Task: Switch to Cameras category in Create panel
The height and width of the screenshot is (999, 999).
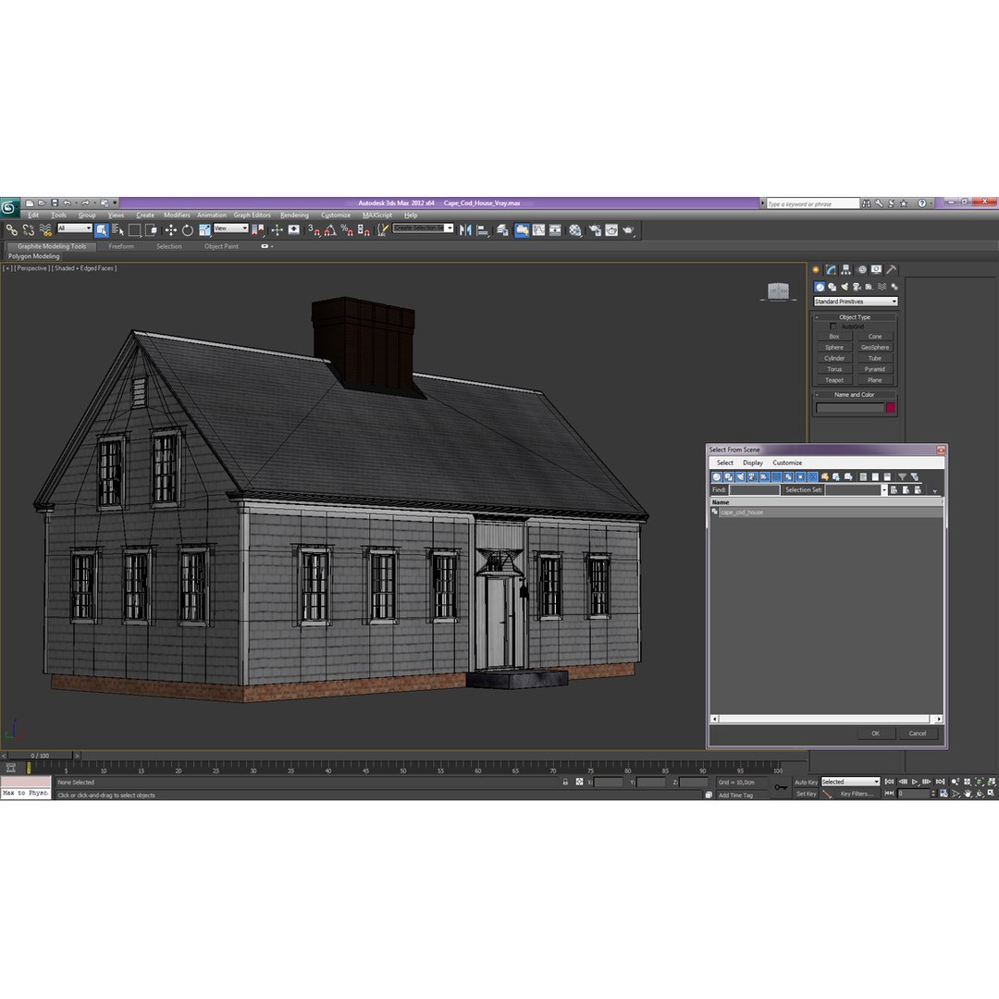Action: tap(857, 287)
